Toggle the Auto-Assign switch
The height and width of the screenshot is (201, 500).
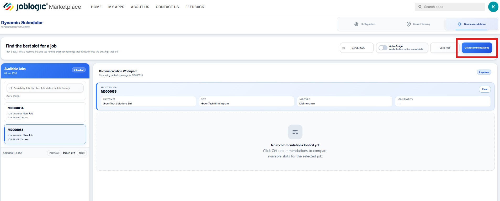point(383,48)
